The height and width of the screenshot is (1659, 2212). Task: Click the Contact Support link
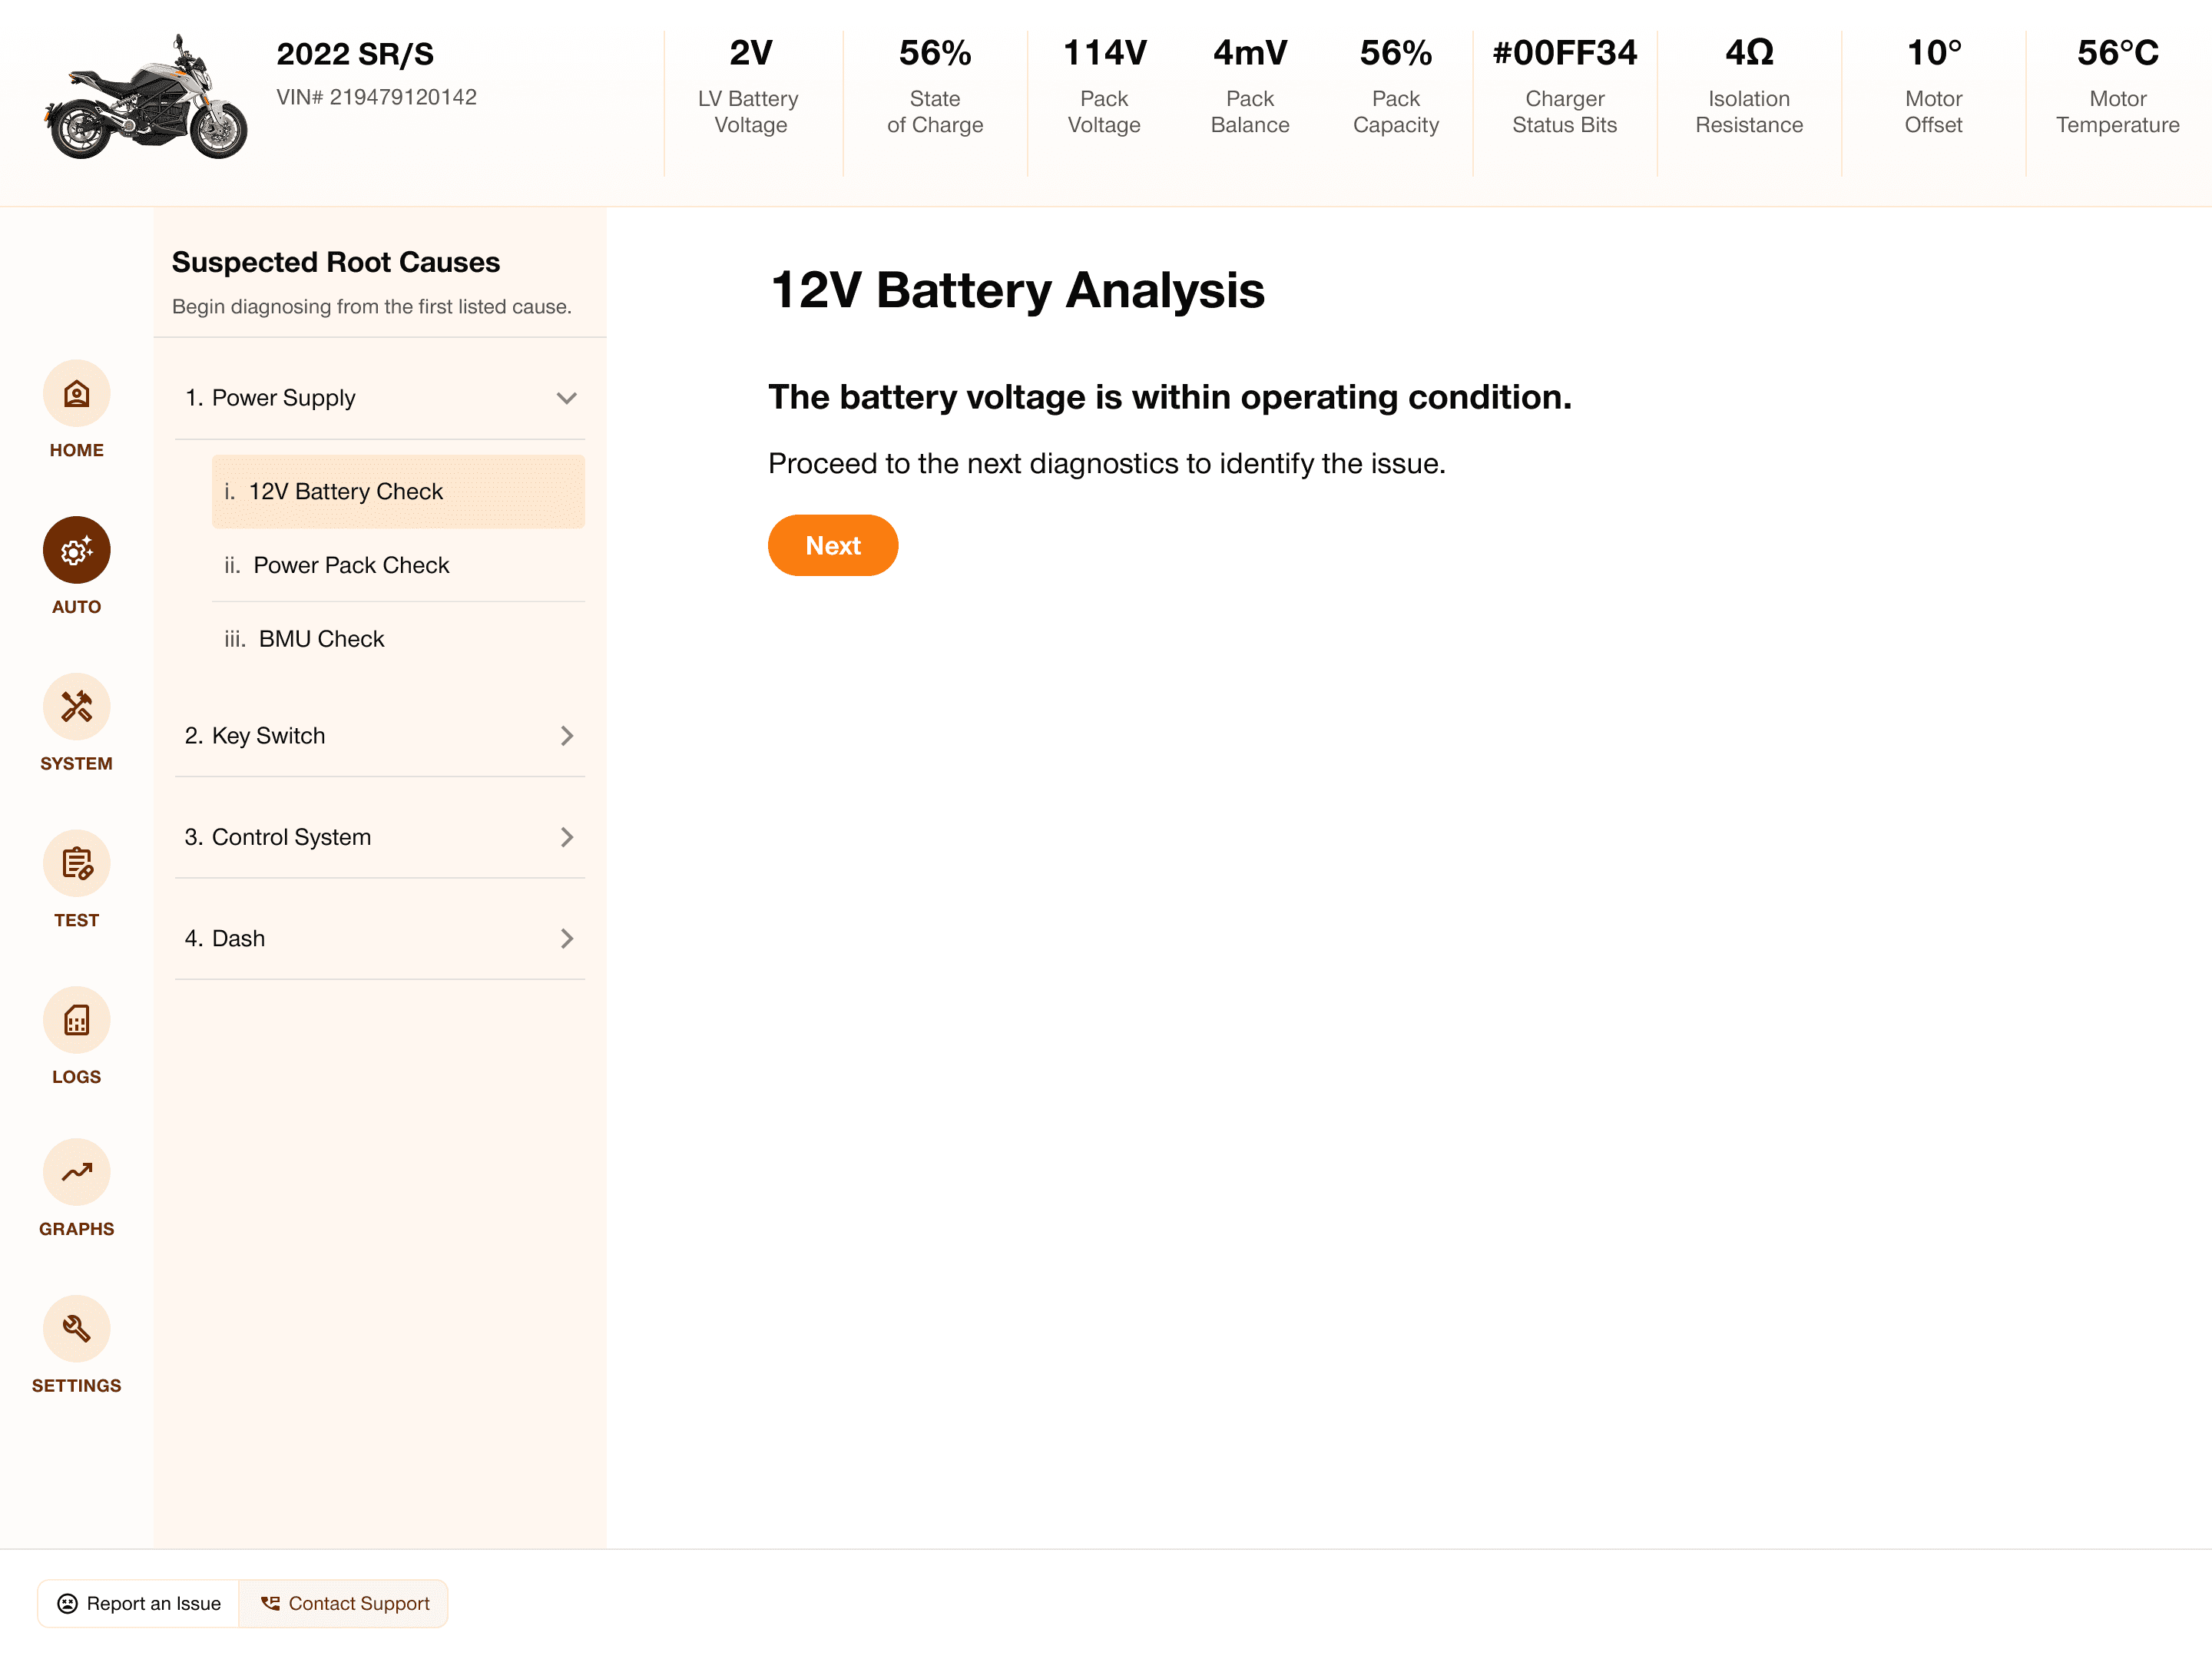click(x=344, y=1603)
